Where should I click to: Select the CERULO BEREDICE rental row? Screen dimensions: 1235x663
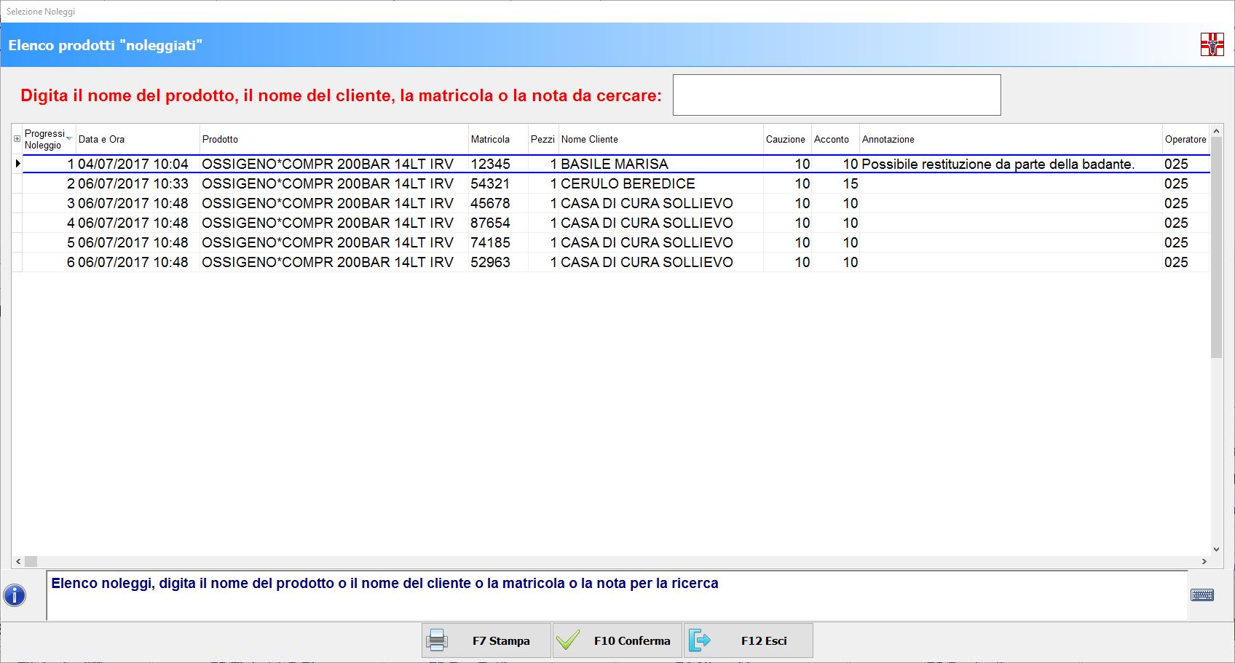[627, 183]
